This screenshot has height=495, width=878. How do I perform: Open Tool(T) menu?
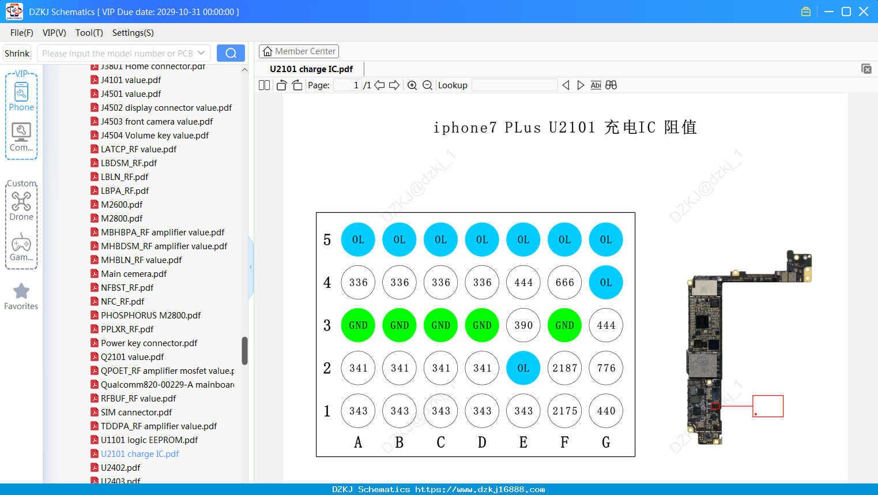click(89, 33)
